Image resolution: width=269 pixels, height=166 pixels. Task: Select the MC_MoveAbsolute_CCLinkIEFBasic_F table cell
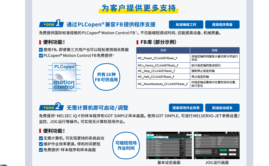(163, 84)
